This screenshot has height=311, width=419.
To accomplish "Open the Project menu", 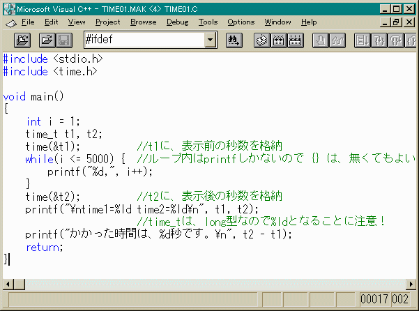I will tap(107, 22).
